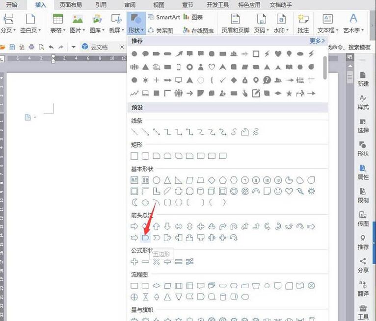
Task: Click the save icon in quick toolbar
Action: (12, 47)
